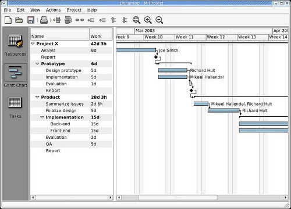Click the Gantt bar labeled Mikael Hallendal only
Screen dimensions: 291x209
[x=173, y=77]
